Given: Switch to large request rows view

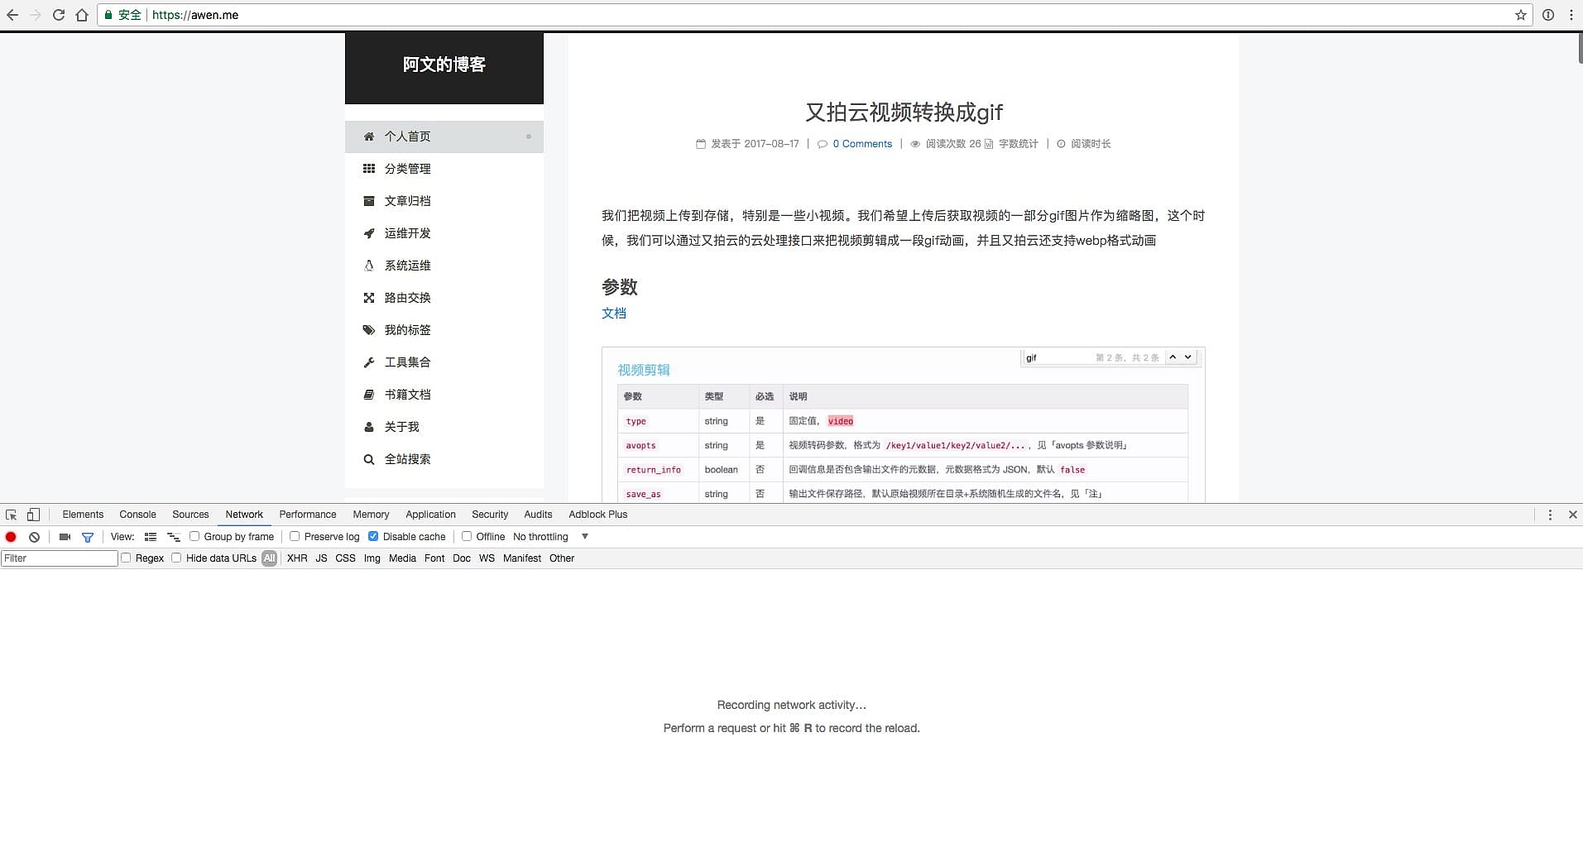Looking at the screenshot, I should pyautogui.click(x=151, y=537).
